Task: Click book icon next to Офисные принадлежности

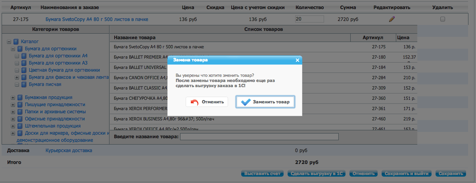Action: pyautogui.click(x=20, y=119)
